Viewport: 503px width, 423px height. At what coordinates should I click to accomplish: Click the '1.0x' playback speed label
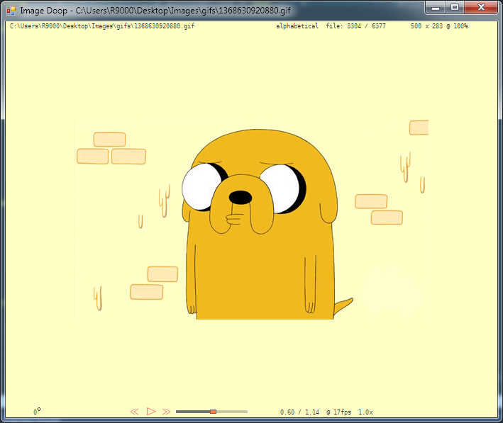pos(365,412)
